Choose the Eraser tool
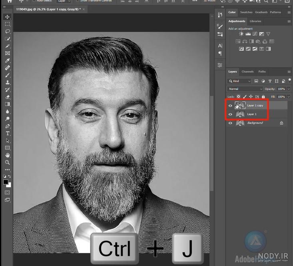293x266 pixels. tap(8, 97)
